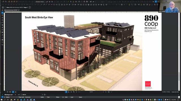Toggle the highlighted split-view icon at bottom left
This screenshot has height=101, width=181.
pyautogui.click(x=13, y=92)
